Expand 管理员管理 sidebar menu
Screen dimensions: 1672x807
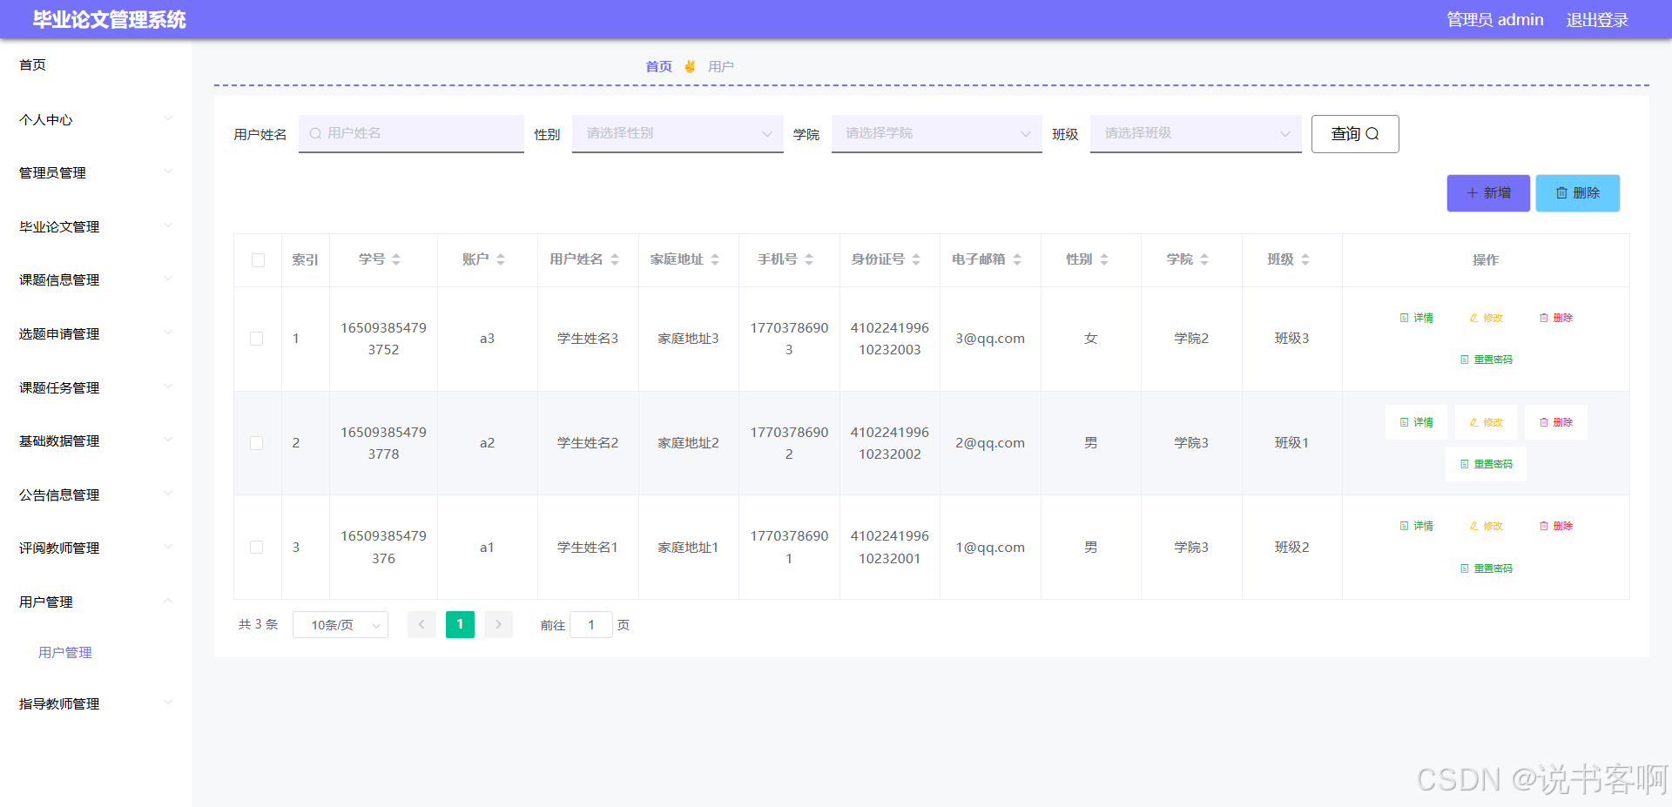[96, 172]
